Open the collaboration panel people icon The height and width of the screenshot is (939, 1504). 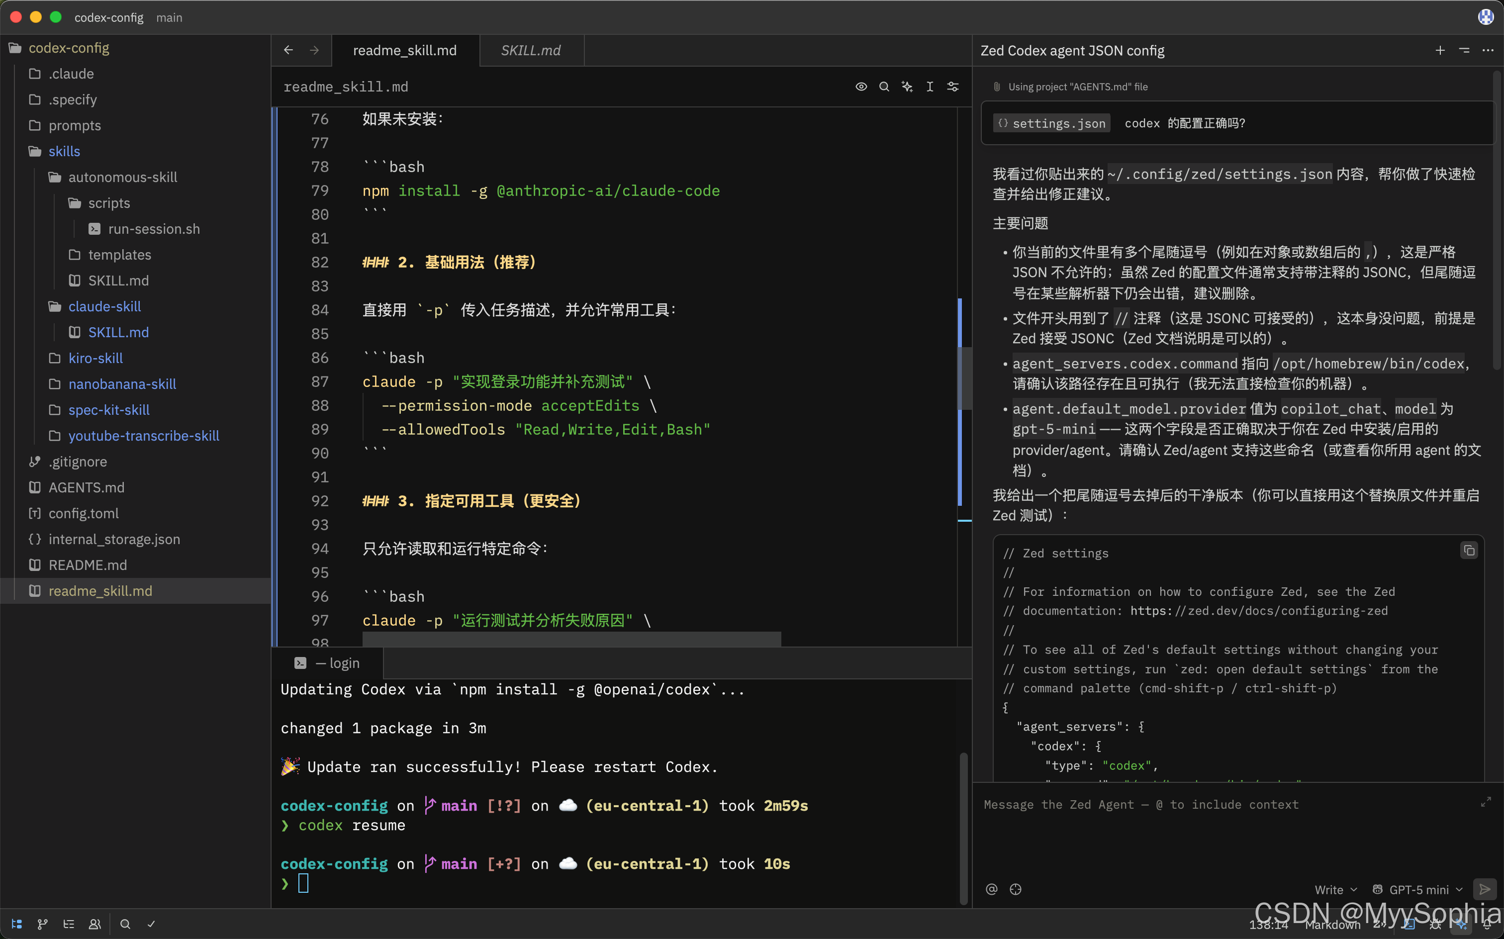point(94,924)
